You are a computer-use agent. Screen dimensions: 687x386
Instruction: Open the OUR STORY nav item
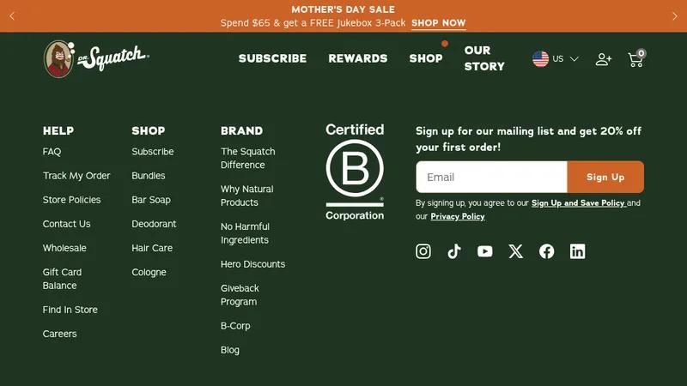(x=484, y=58)
